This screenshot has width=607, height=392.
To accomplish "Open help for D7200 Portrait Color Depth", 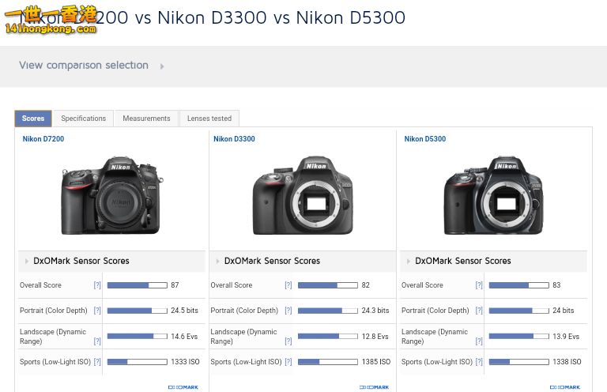I will click(97, 311).
